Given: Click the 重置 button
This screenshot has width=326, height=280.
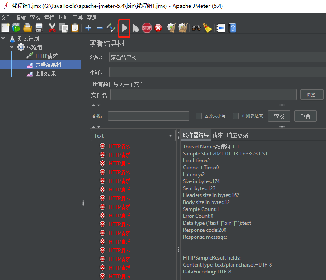Looking at the screenshot, I should (x=306, y=116).
